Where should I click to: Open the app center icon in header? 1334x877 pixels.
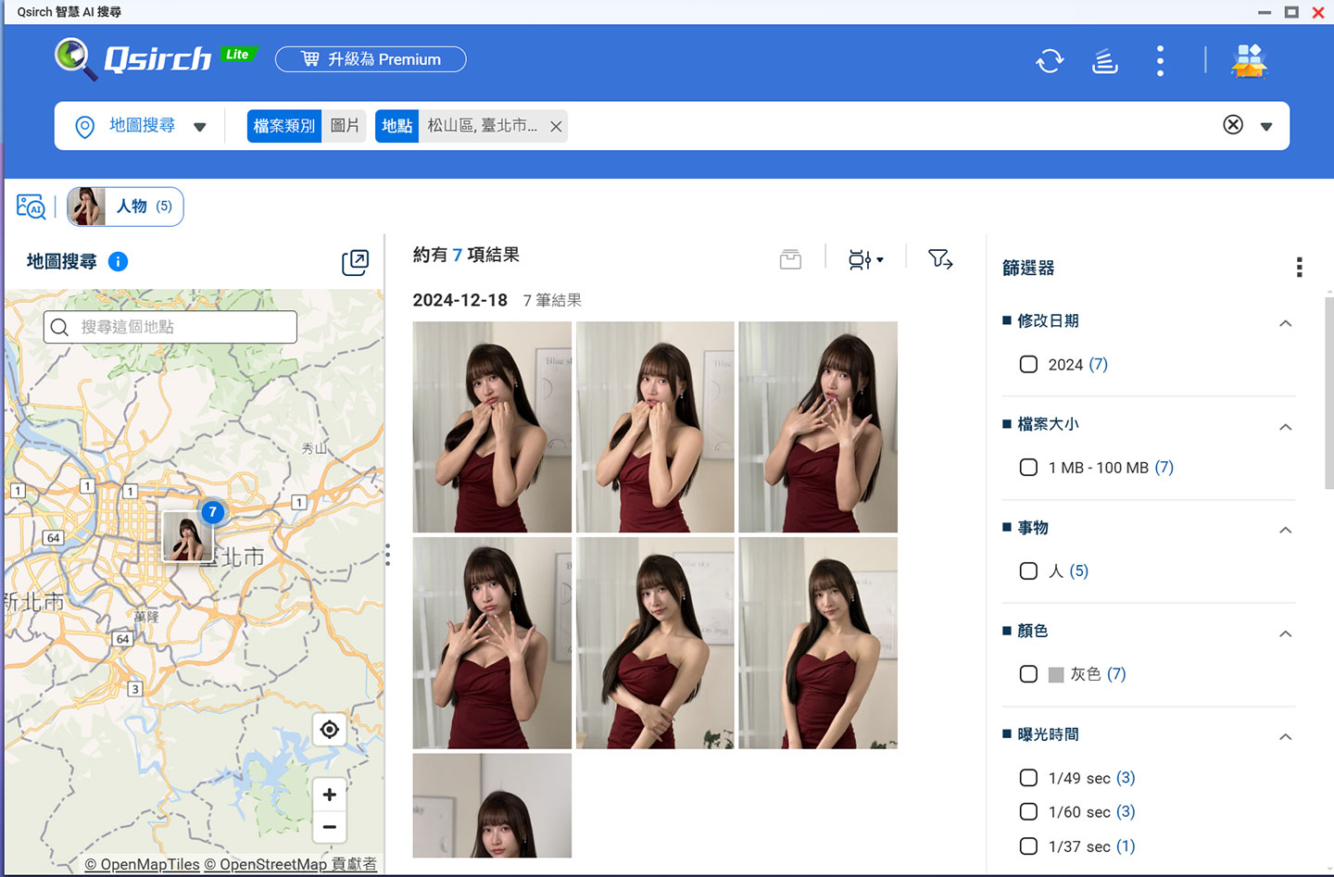click(x=1249, y=61)
